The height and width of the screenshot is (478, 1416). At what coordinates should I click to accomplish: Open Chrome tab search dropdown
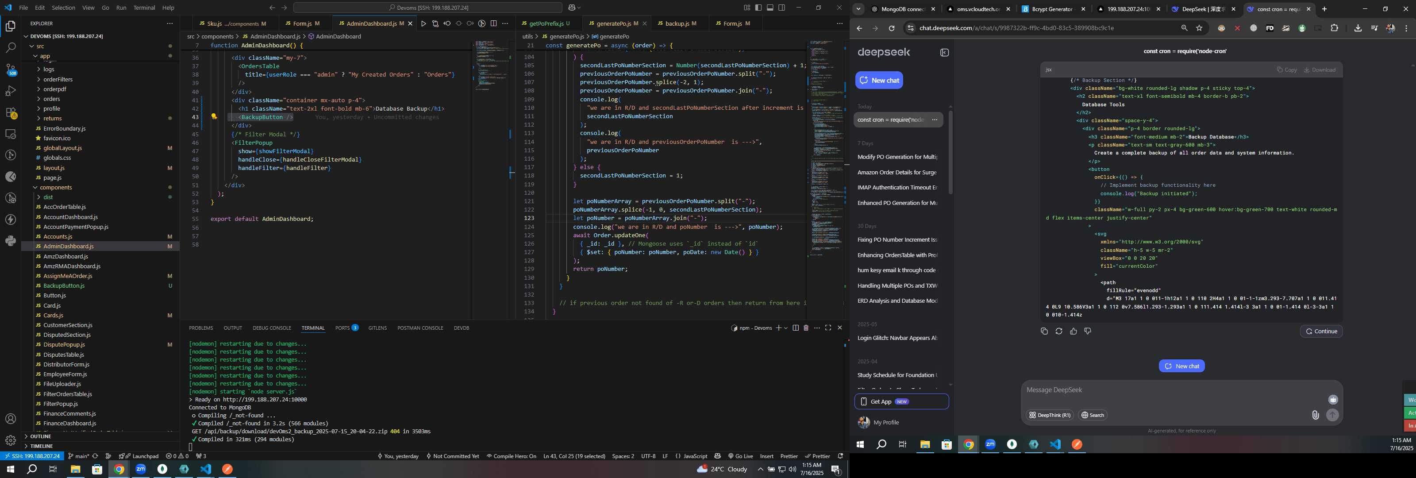coord(858,9)
